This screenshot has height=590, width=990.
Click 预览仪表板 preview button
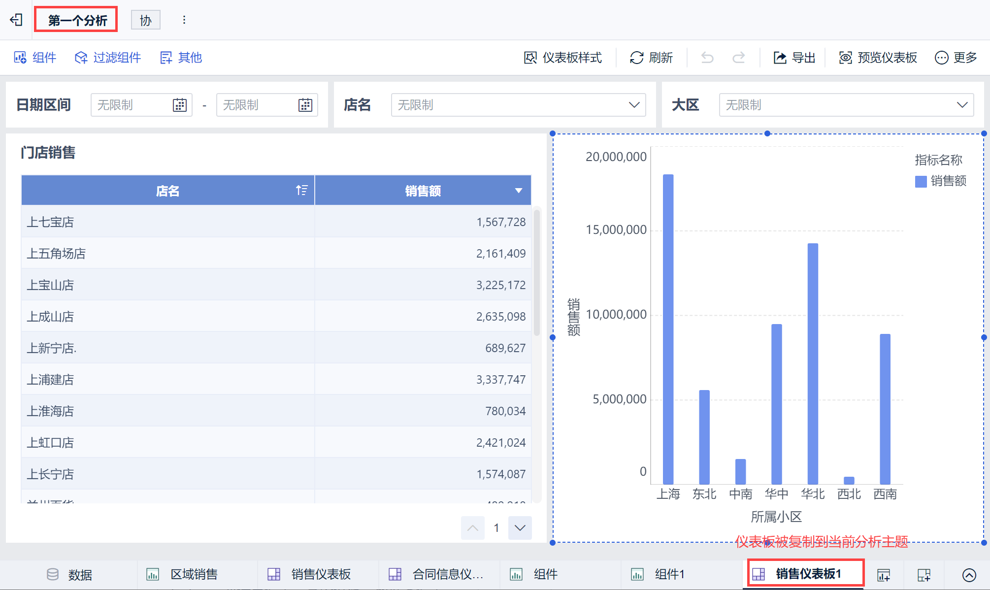point(878,58)
